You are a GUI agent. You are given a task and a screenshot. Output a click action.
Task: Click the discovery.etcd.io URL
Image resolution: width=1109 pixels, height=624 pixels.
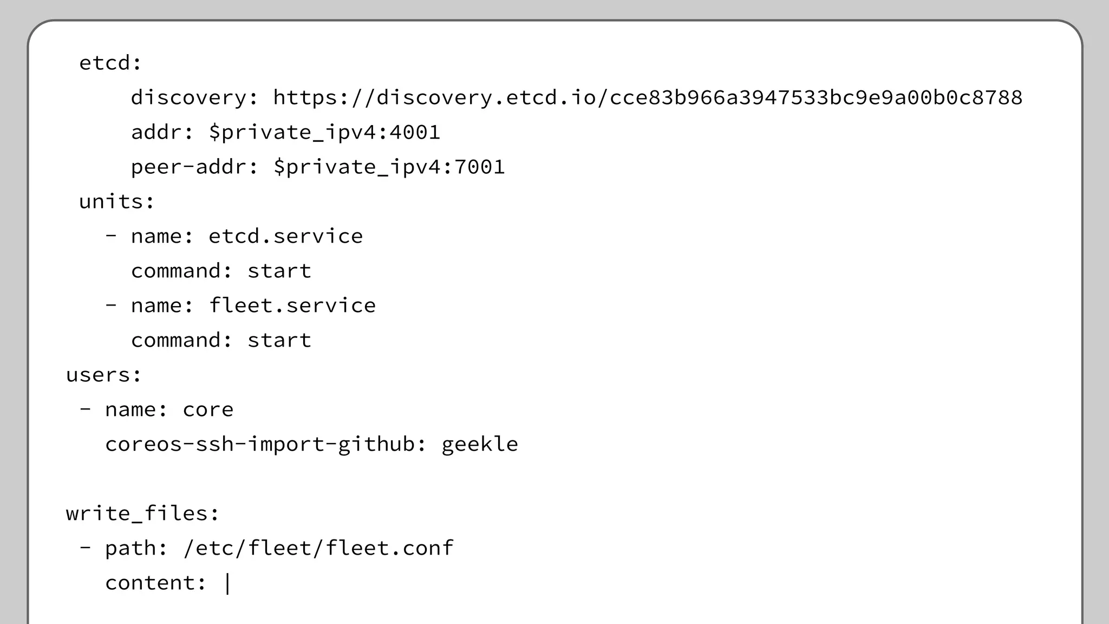click(648, 98)
